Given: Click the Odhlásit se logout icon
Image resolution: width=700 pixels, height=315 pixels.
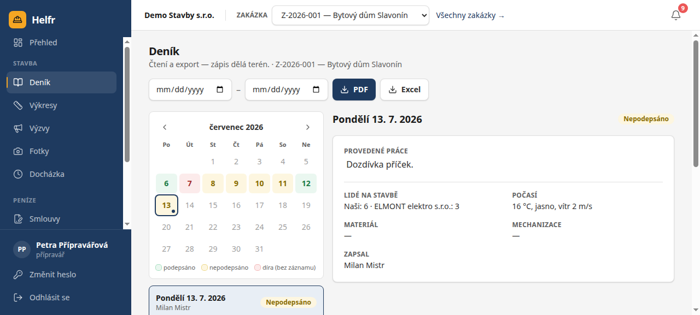Looking at the screenshot, I should pyautogui.click(x=18, y=298).
